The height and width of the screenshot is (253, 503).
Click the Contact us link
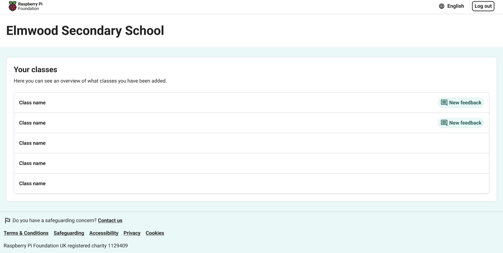click(x=110, y=220)
